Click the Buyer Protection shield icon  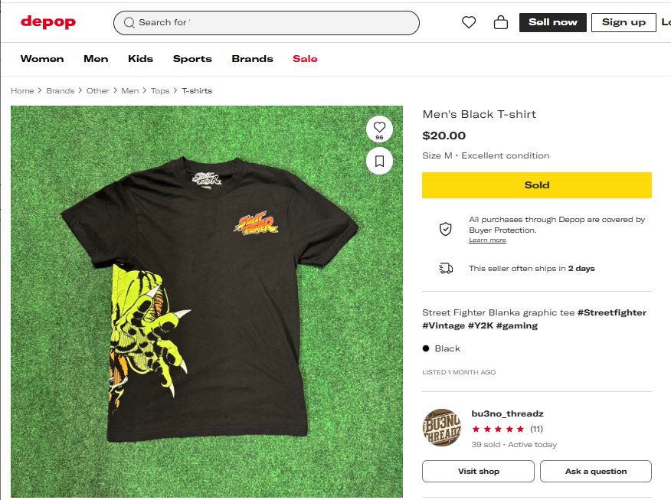[x=445, y=229]
